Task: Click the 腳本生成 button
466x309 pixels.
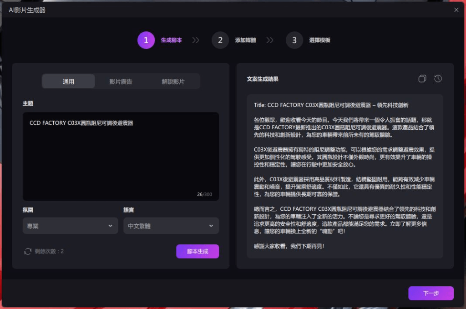Action: [x=198, y=251]
